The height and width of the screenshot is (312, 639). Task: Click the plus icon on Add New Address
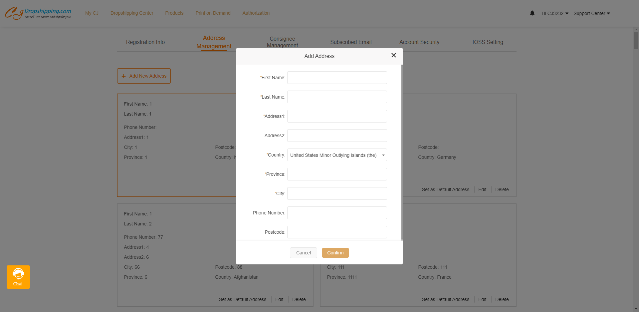point(123,76)
